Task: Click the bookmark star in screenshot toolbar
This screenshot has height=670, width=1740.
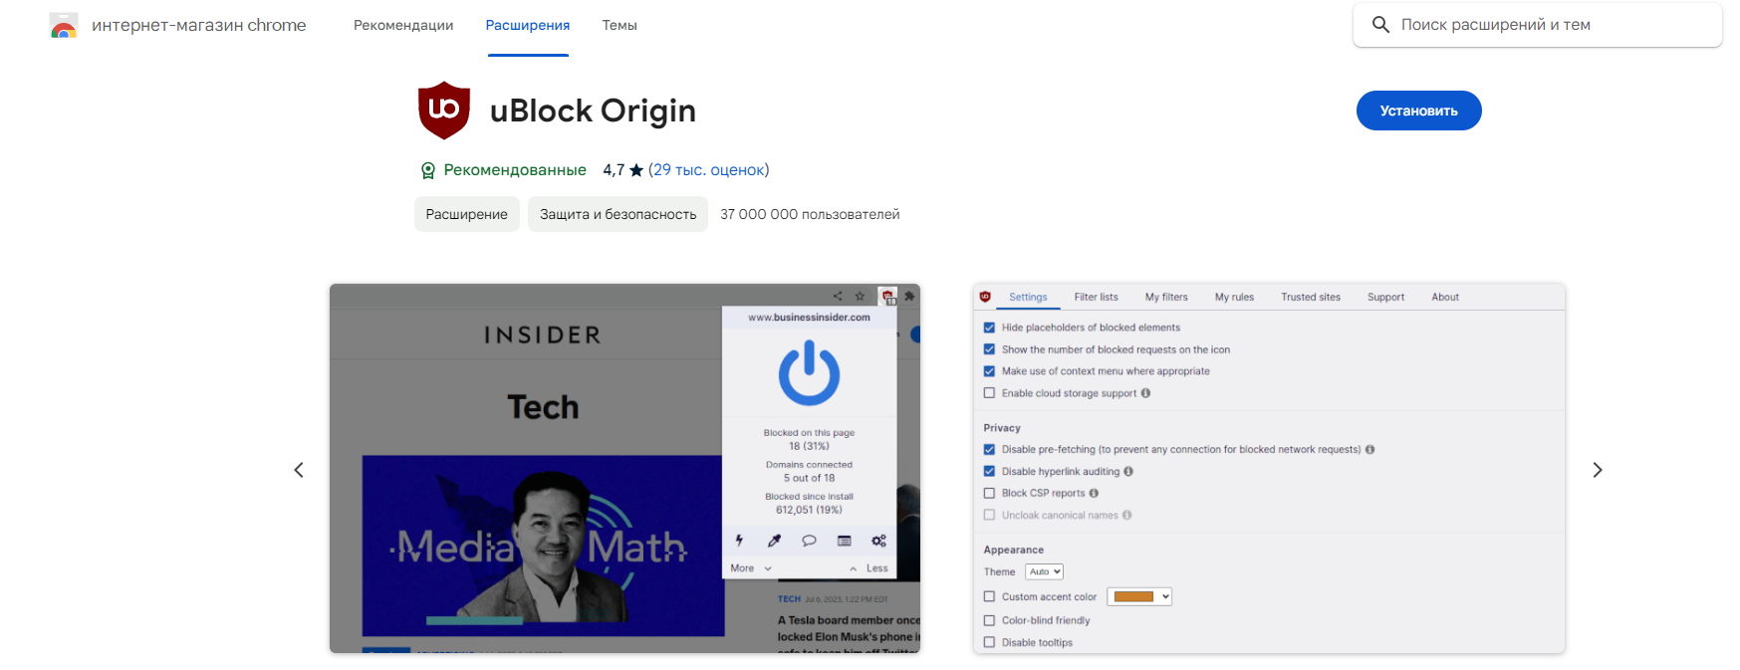Action: pos(860,296)
